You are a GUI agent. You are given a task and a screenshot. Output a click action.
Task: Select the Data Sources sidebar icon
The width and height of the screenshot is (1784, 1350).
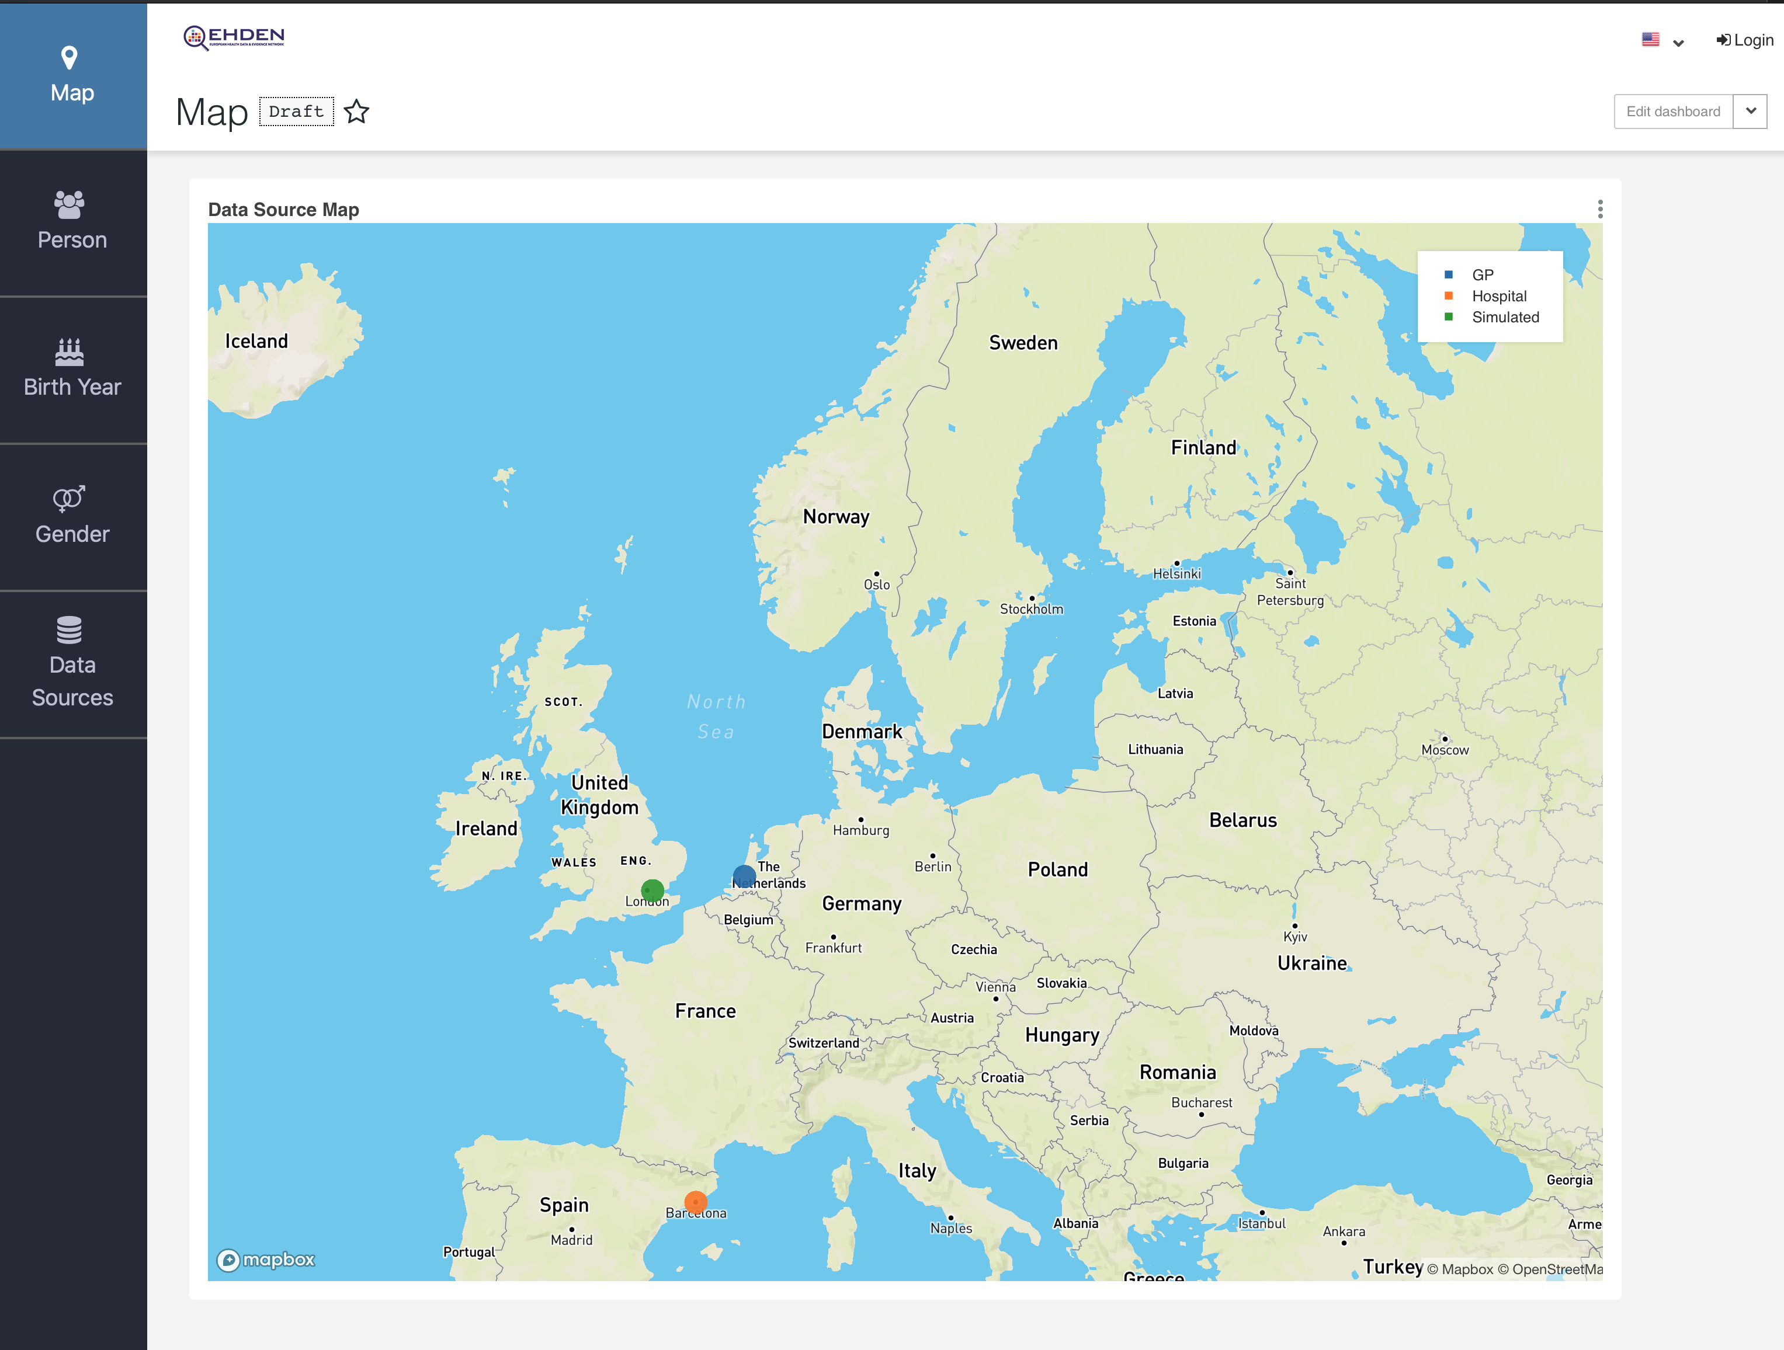point(72,661)
